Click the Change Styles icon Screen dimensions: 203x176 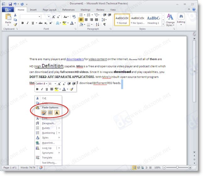(170, 17)
